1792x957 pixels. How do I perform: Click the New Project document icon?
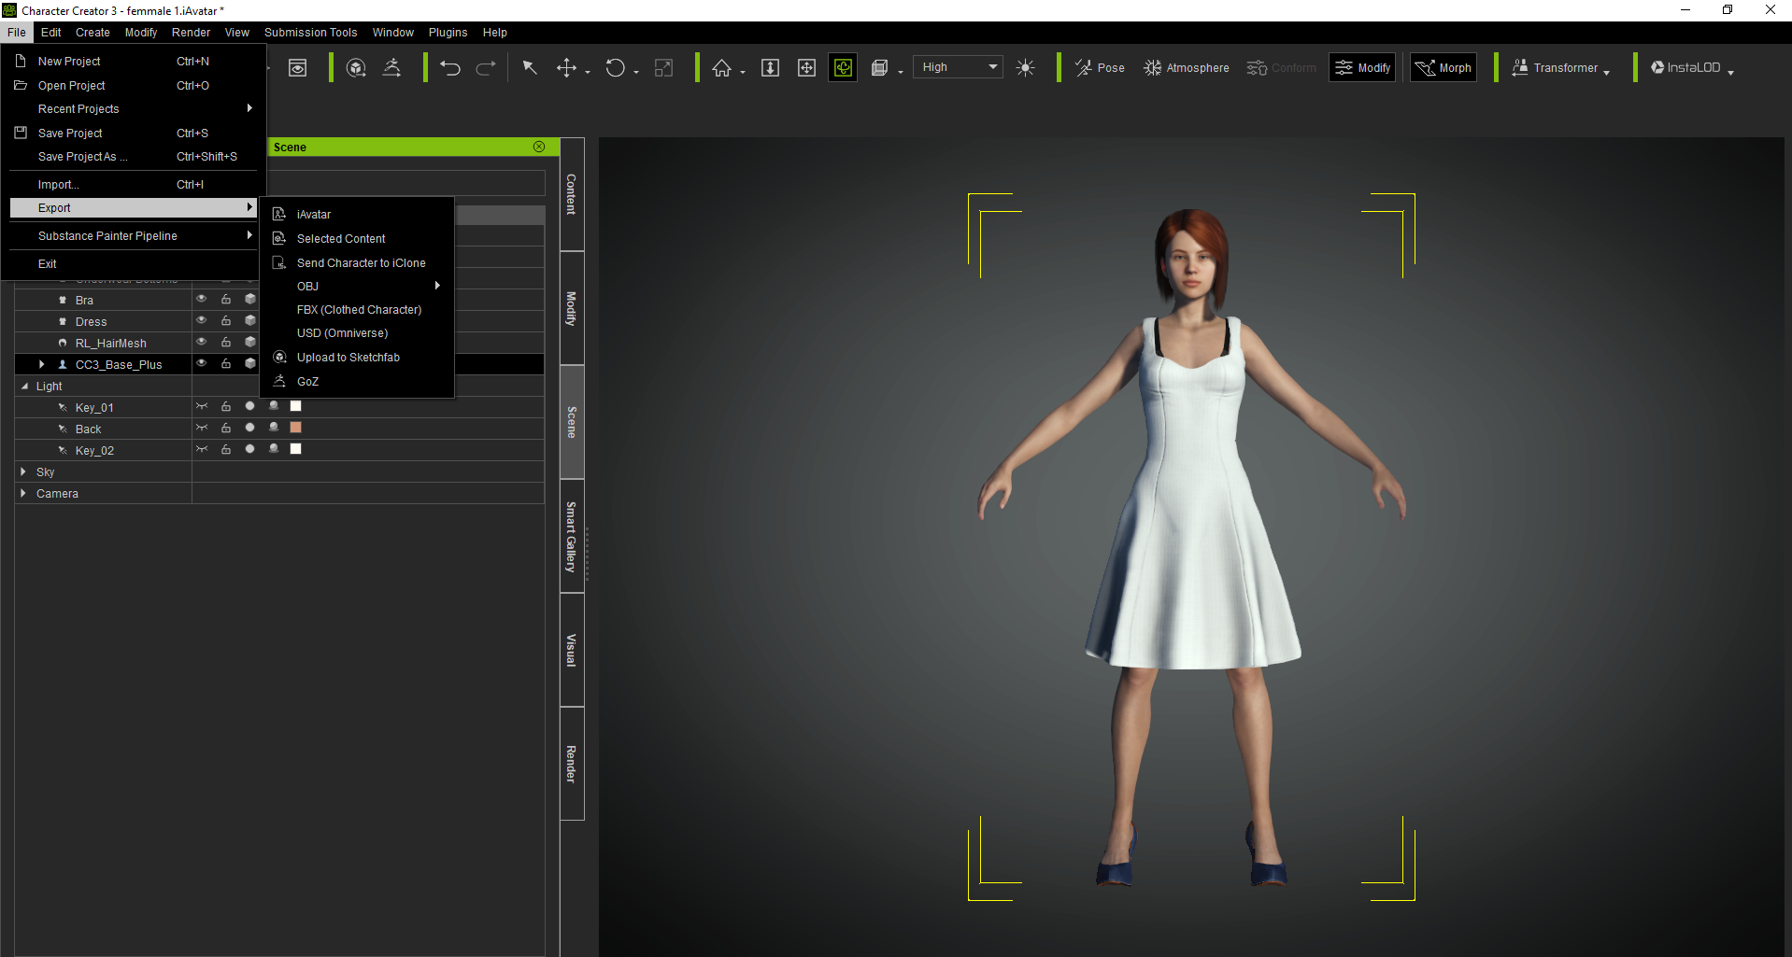(21, 61)
